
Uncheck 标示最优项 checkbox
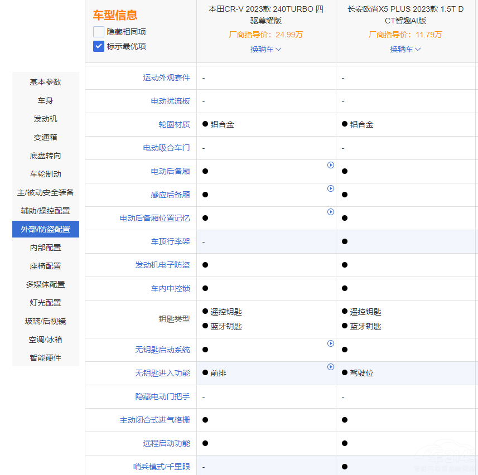[x=99, y=46]
